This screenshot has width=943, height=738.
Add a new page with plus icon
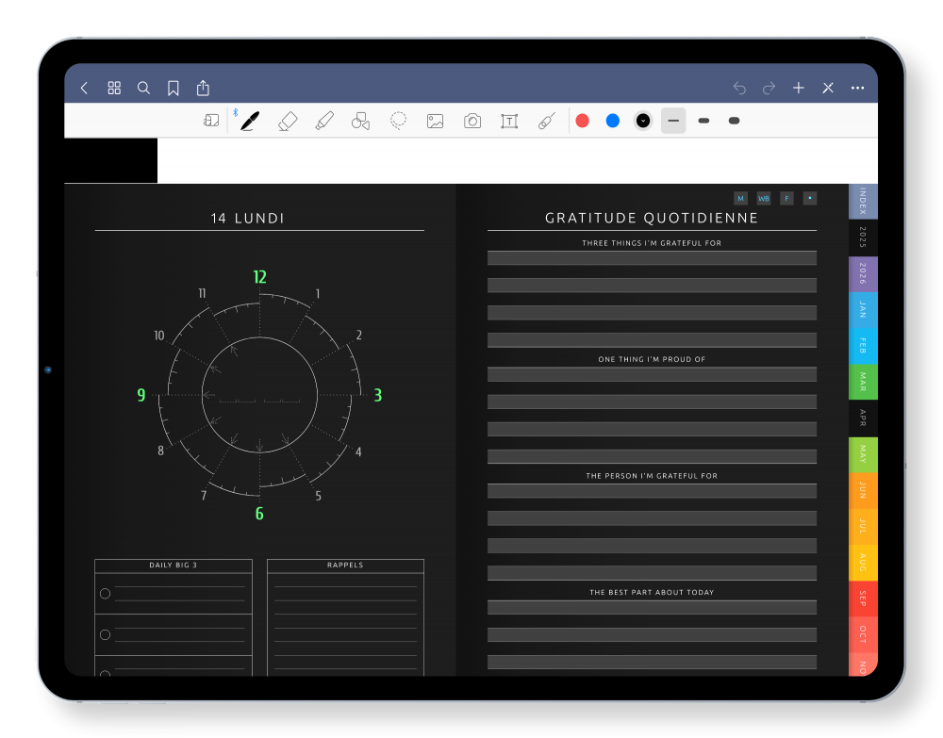point(798,89)
